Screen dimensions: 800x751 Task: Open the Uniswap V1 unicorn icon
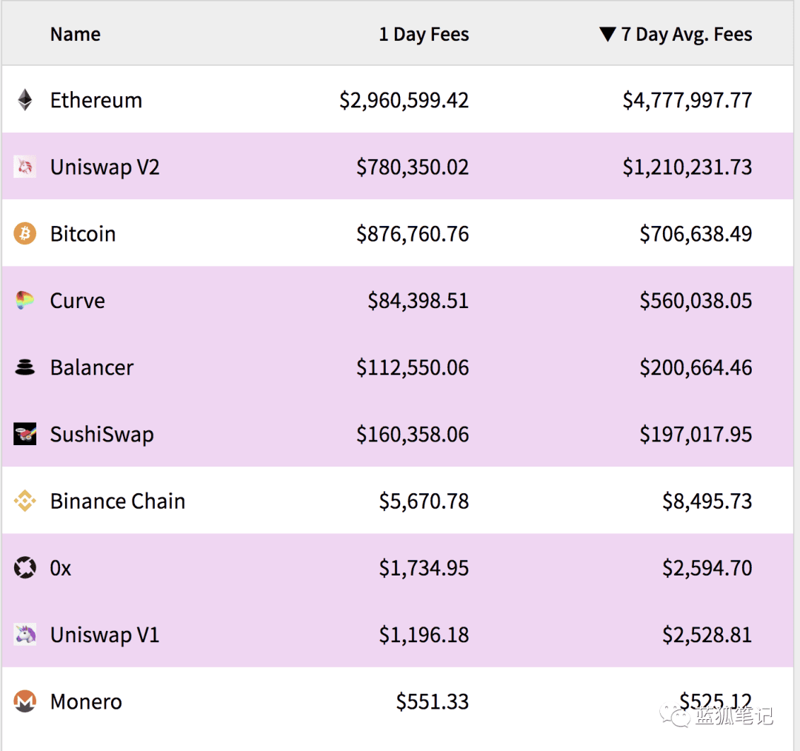[x=24, y=635]
